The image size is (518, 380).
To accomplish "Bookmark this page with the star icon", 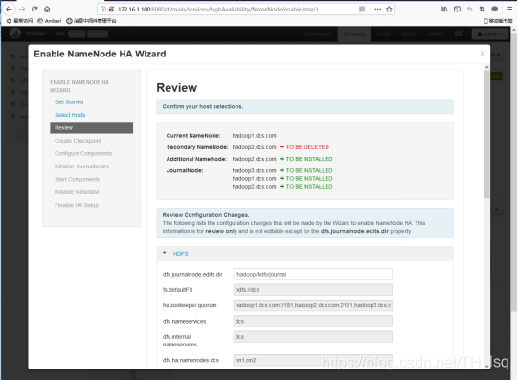I will point(389,10).
